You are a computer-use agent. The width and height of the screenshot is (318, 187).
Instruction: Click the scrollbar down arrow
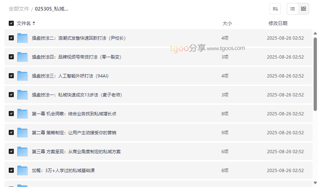click(x=315, y=183)
